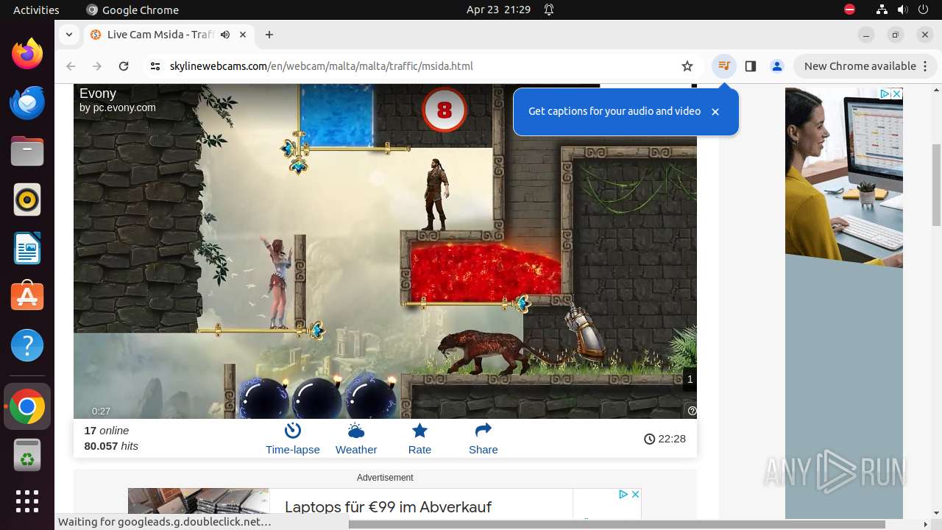The width and height of the screenshot is (942, 530).
Task: Close the bottom laptops ad X
Action: click(635, 495)
